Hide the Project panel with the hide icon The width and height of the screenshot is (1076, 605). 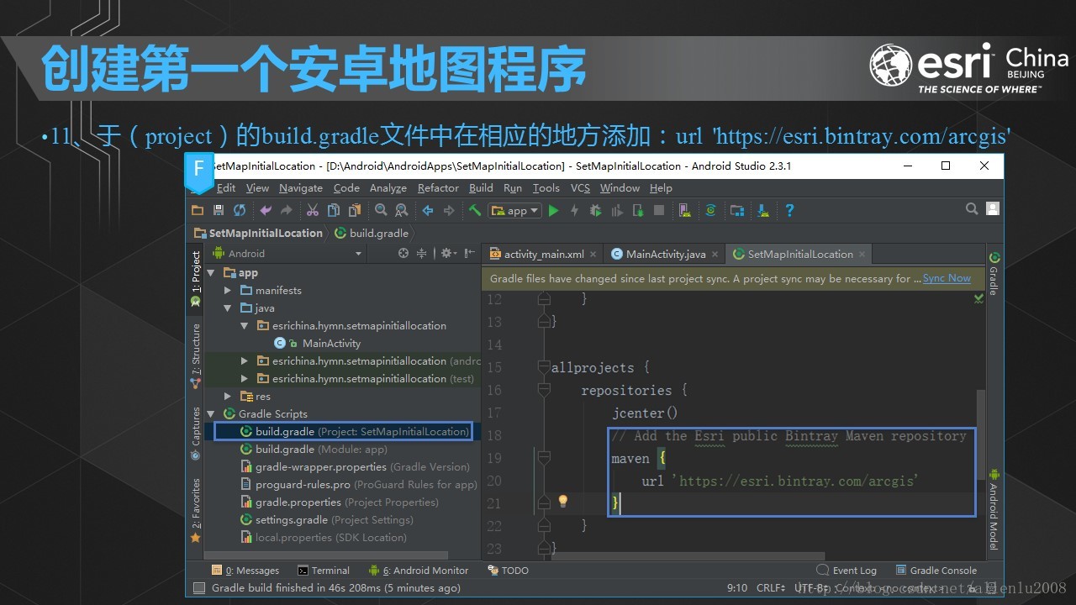pos(468,253)
